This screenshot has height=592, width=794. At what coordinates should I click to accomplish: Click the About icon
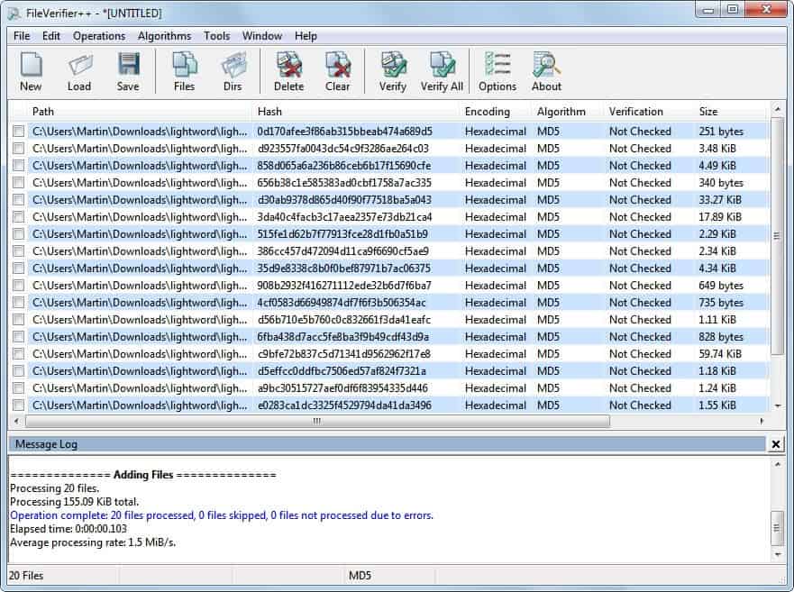click(545, 68)
